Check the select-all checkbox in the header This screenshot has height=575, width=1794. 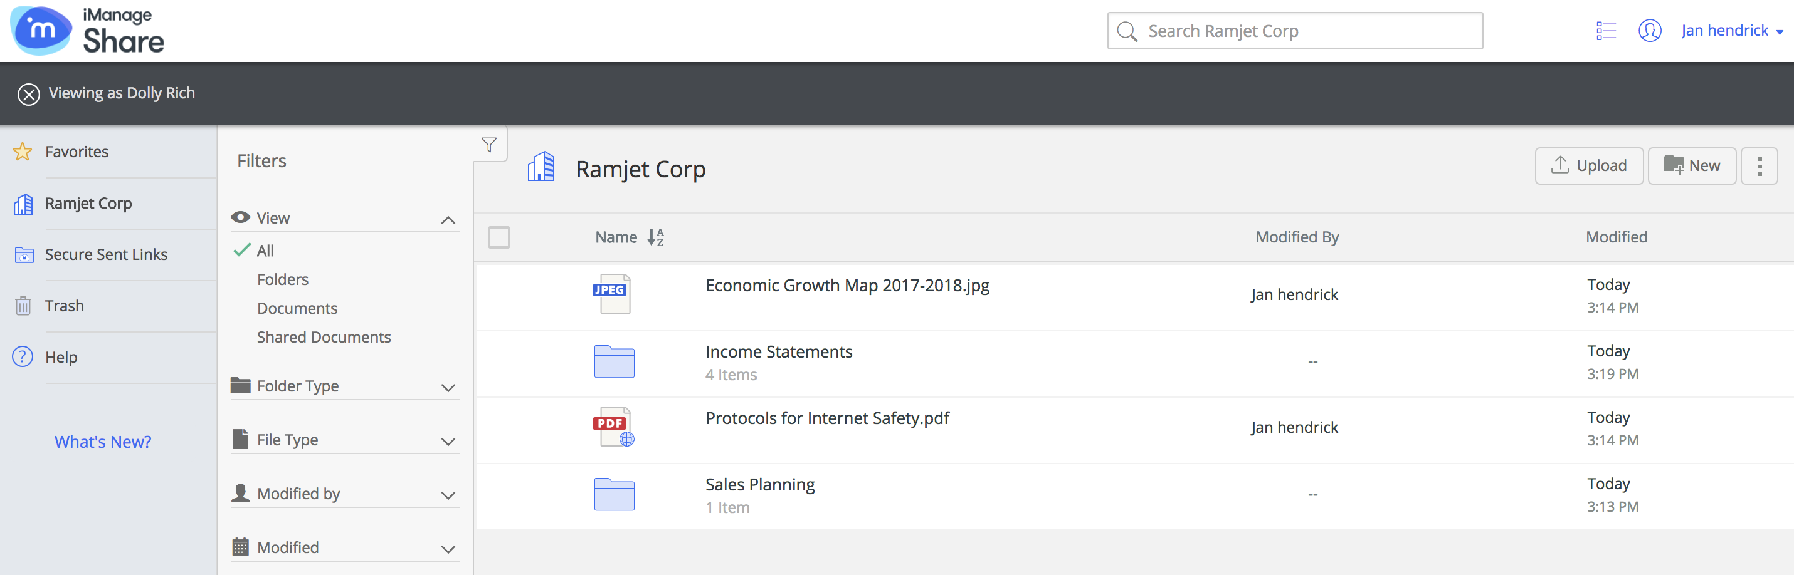click(x=499, y=237)
